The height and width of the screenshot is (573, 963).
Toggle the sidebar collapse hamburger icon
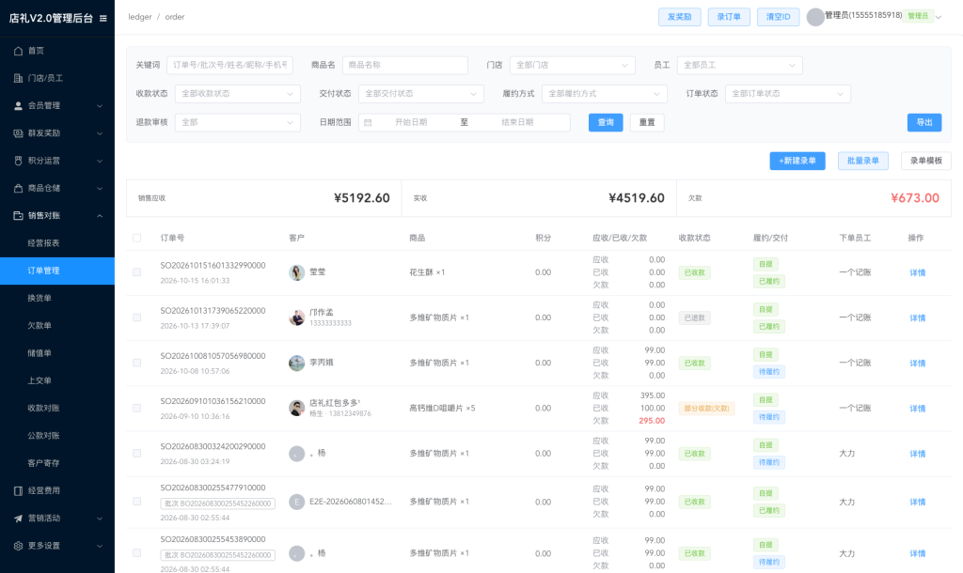(103, 19)
